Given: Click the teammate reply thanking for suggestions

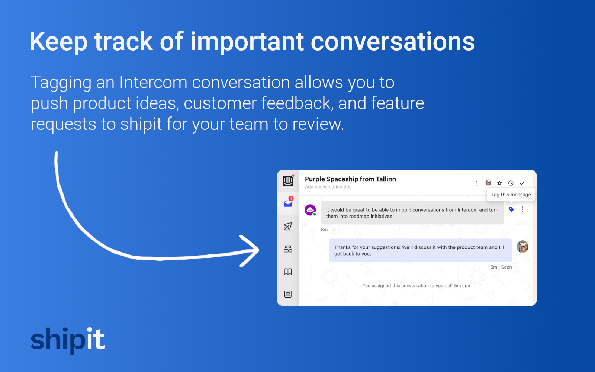Looking at the screenshot, I should tap(419, 250).
